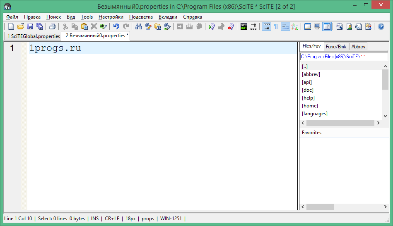Click the binoculars-with-pencil Replace icon

tap(148, 26)
